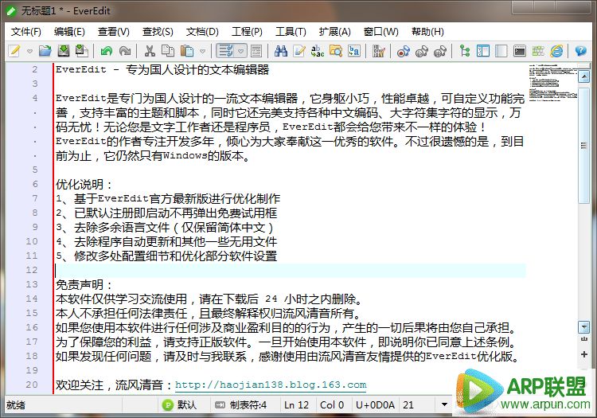Open the 工程(P) menu

(x=247, y=32)
